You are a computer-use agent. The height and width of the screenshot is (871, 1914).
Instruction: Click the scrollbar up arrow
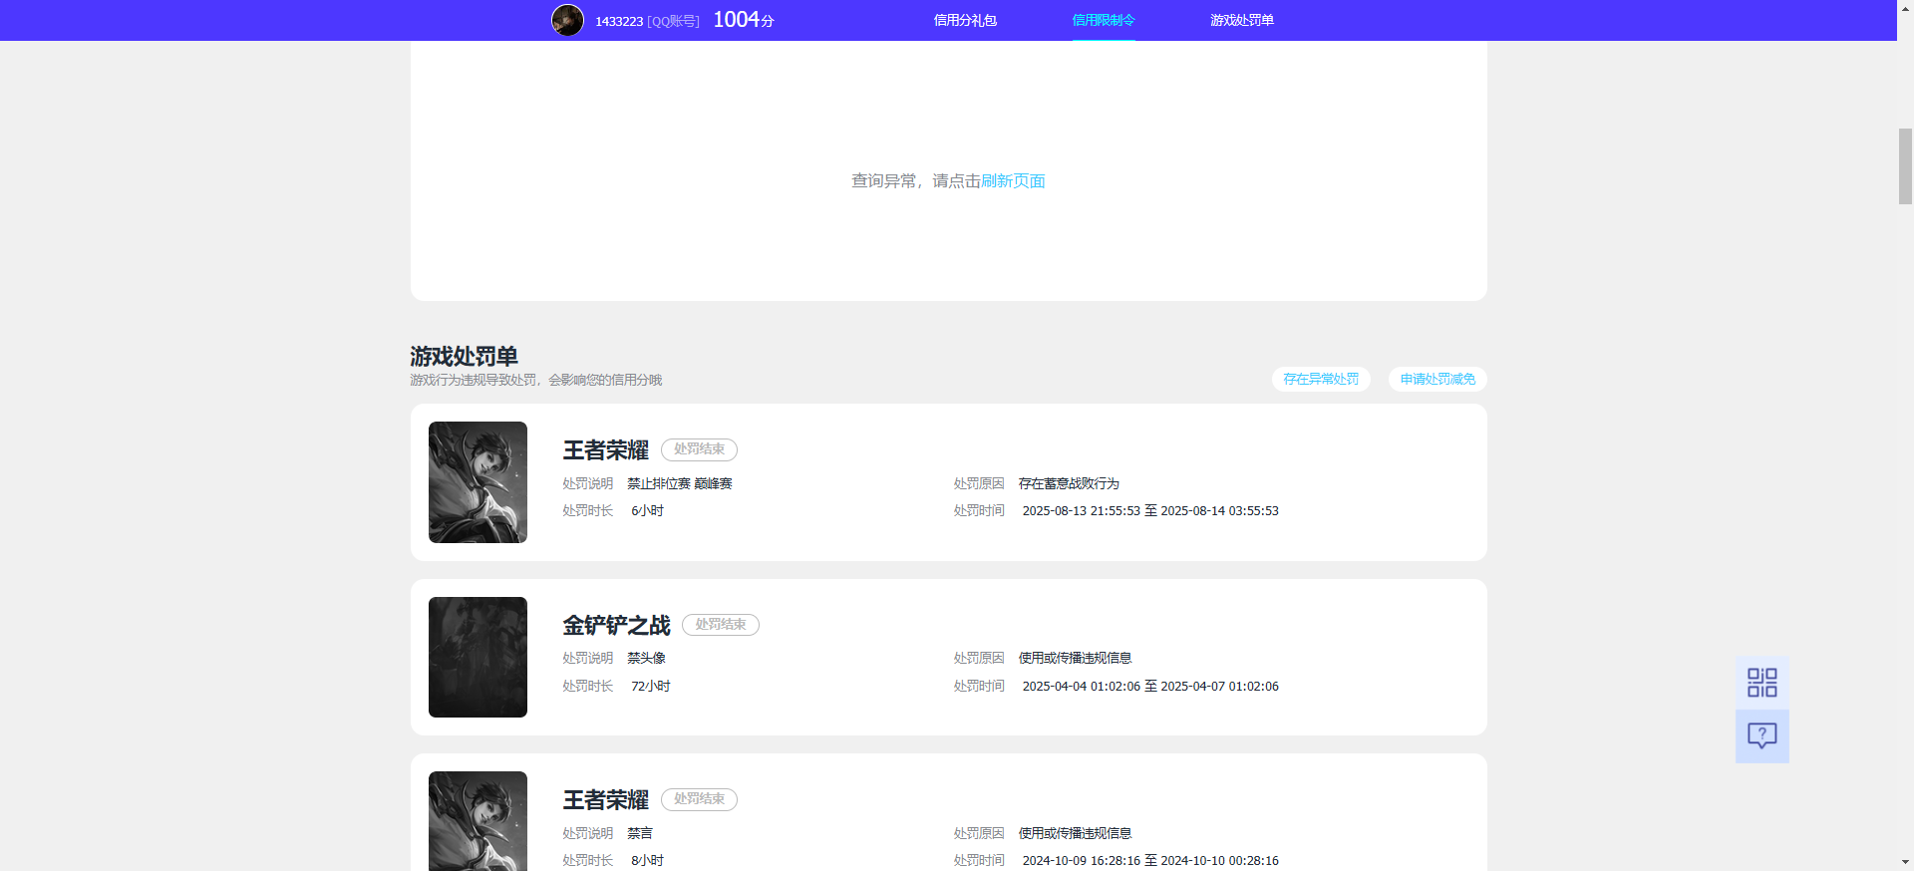(1905, 8)
